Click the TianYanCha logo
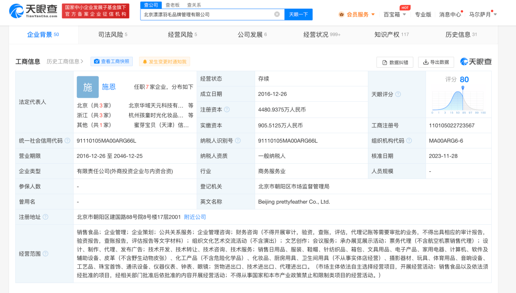The image size is (516, 293). click(33, 11)
